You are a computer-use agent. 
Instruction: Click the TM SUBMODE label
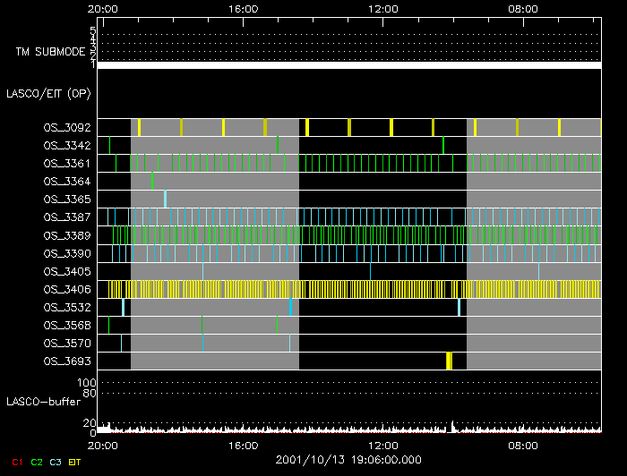point(50,52)
